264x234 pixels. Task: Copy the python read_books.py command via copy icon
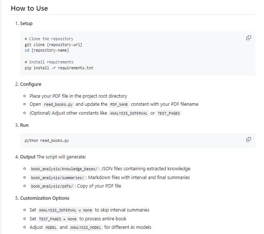[x=248, y=139]
